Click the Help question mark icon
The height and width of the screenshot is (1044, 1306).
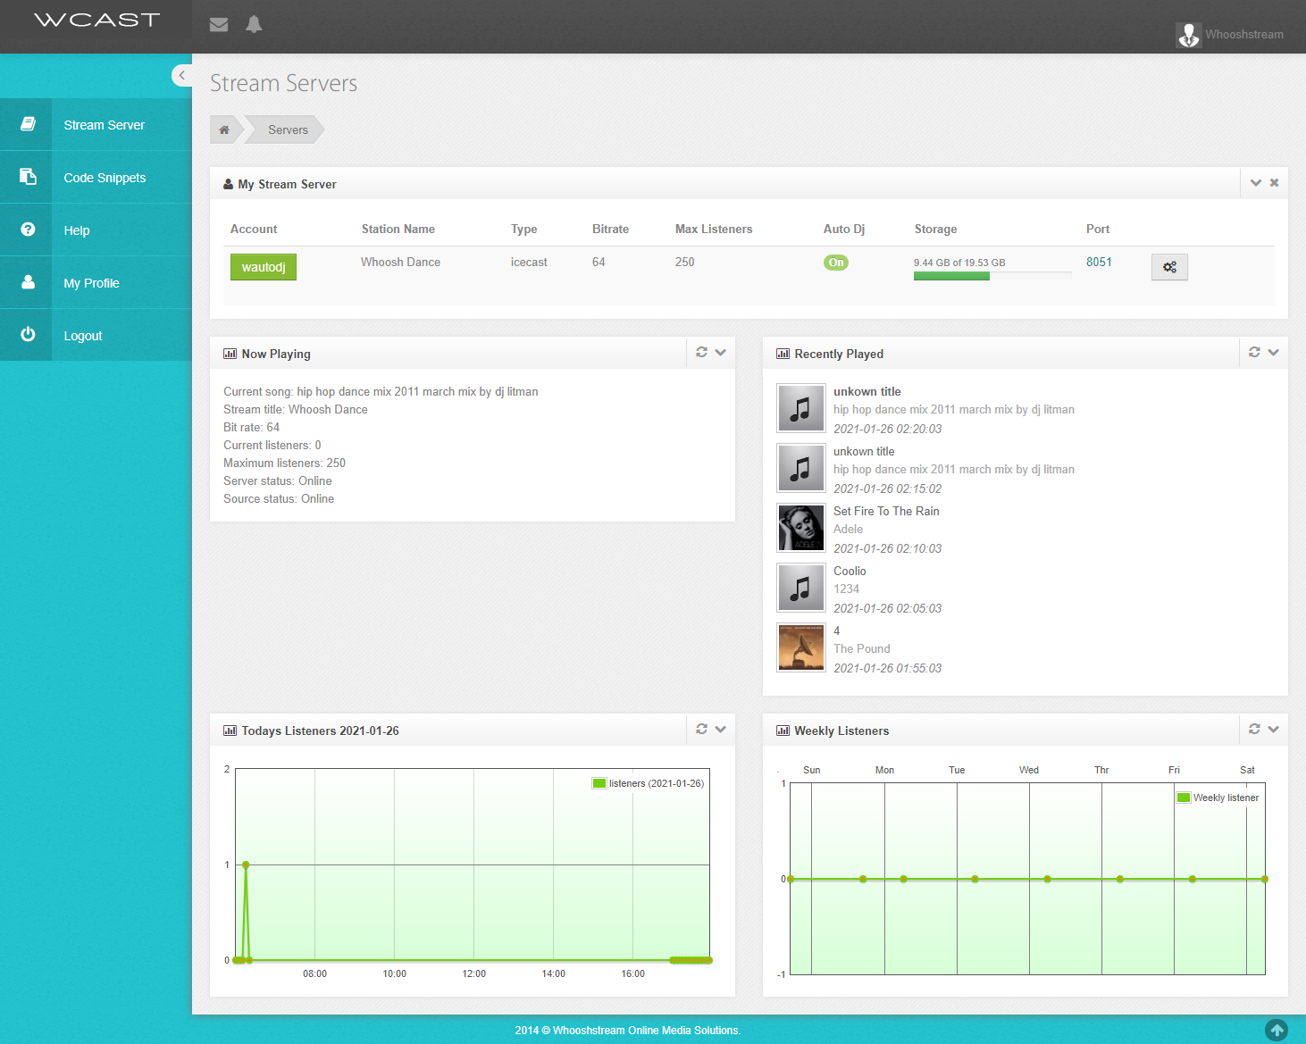[x=28, y=230]
